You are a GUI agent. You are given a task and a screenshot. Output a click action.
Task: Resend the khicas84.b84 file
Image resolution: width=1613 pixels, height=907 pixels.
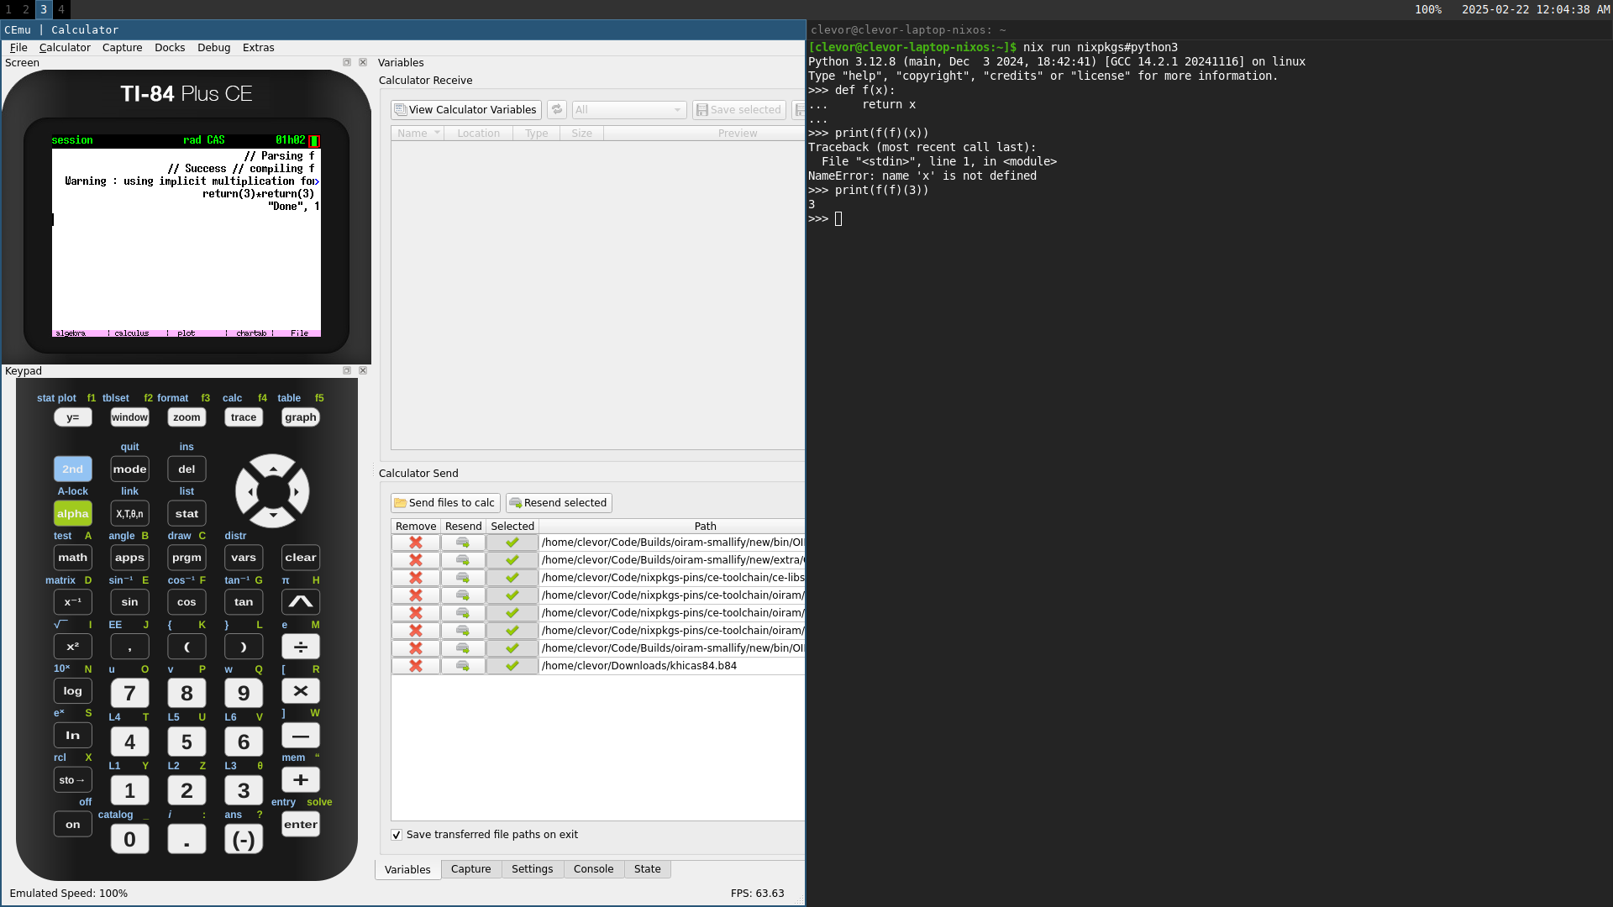[x=463, y=666]
